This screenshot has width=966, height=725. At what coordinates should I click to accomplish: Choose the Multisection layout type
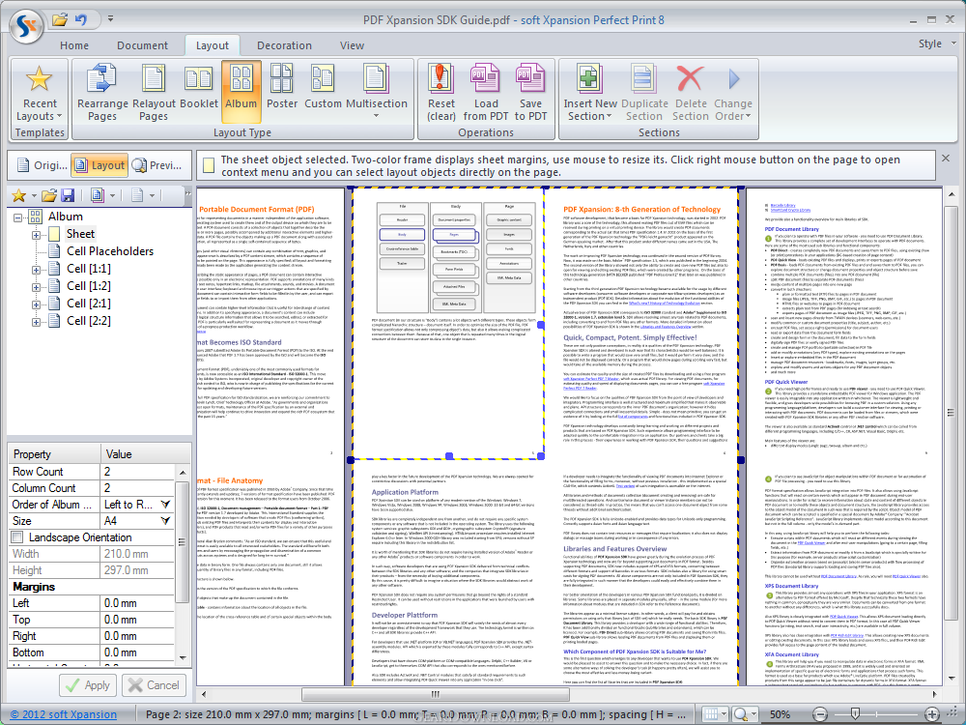point(377,93)
